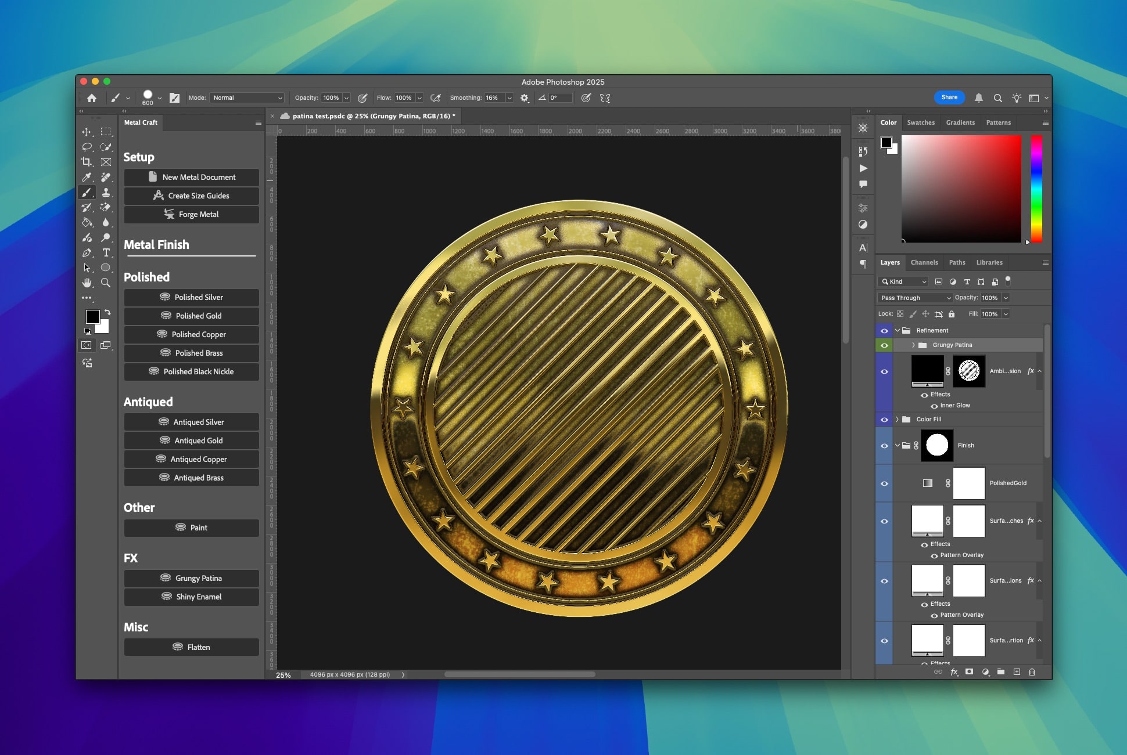Add a layer style fx
The image size is (1127, 755).
[x=954, y=672]
